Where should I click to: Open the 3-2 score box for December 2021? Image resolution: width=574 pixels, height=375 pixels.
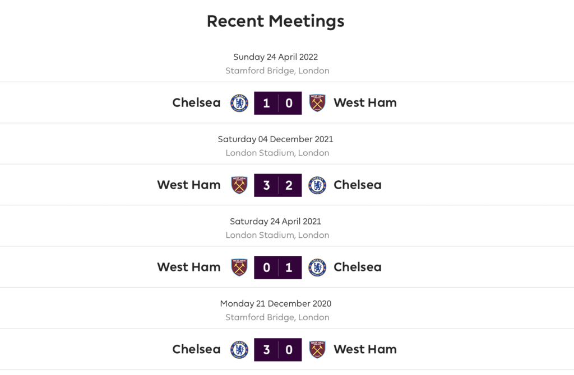[278, 185]
